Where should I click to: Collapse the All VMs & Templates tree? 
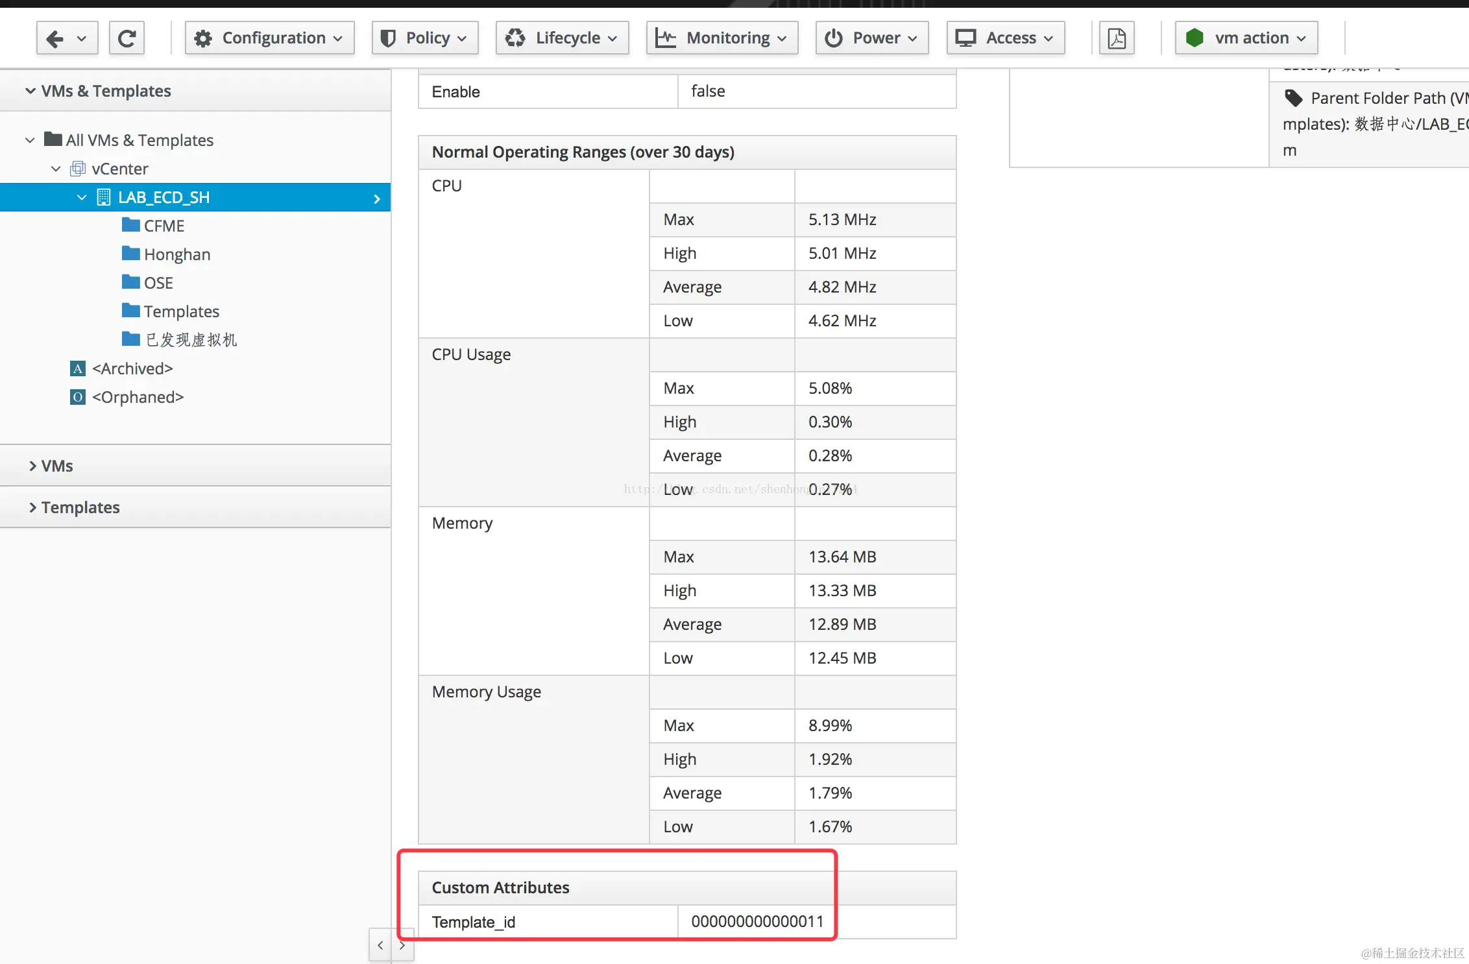point(30,140)
